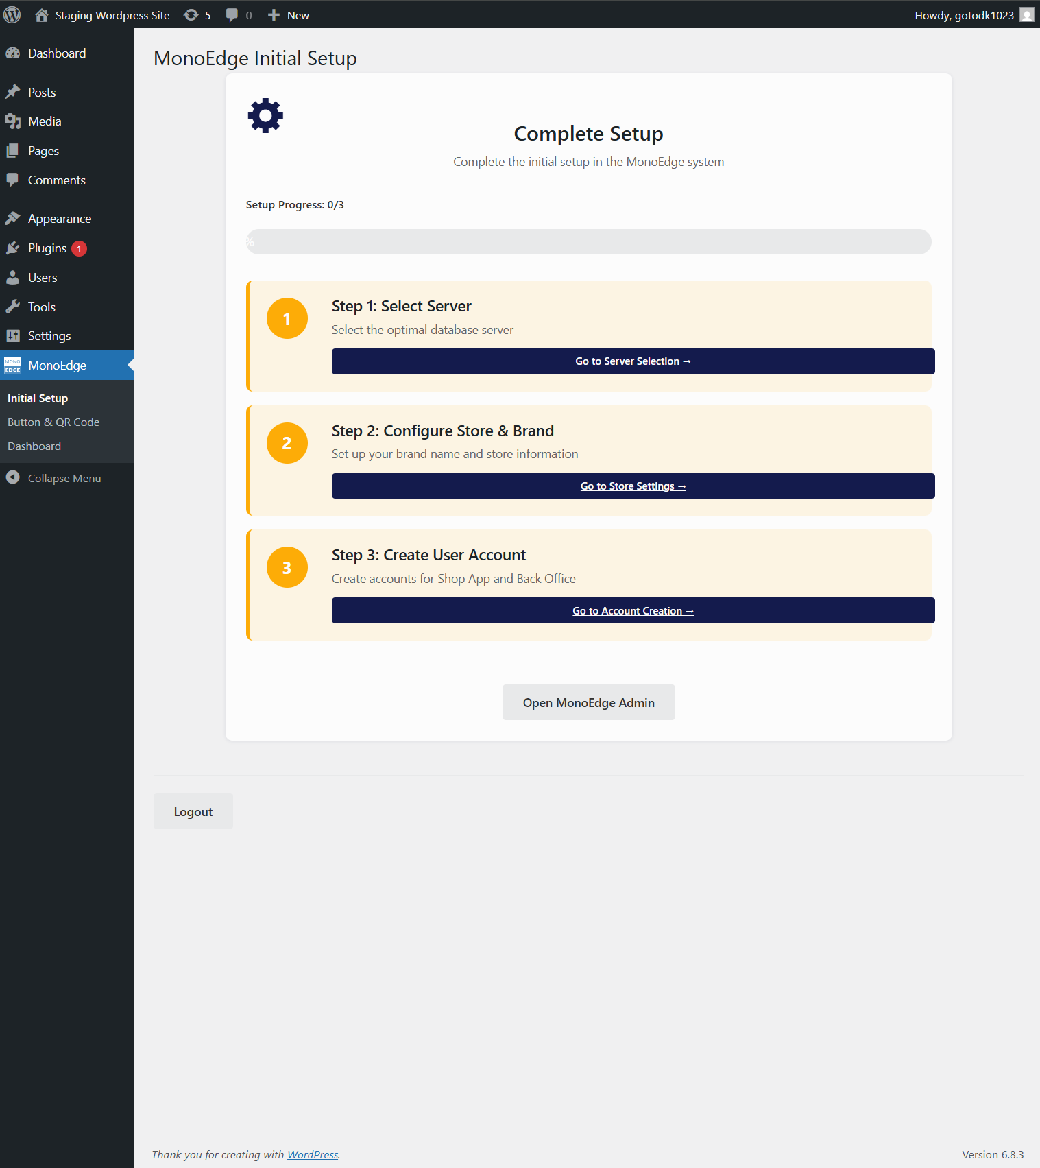Open the comments bubble icon in the admin bar
This screenshot has height=1168, width=1040.
click(x=232, y=15)
